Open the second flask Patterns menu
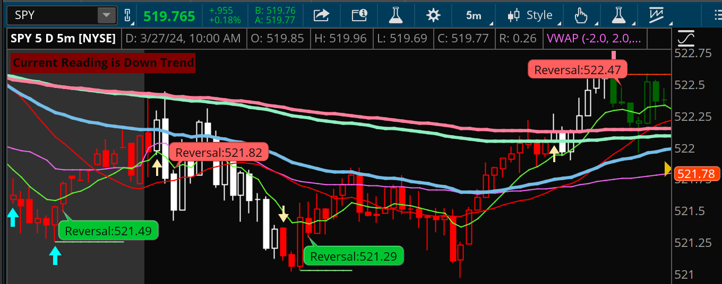722x284 pixels. pos(618,15)
